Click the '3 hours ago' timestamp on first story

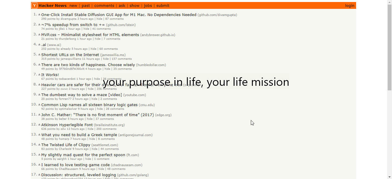tap(86, 19)
